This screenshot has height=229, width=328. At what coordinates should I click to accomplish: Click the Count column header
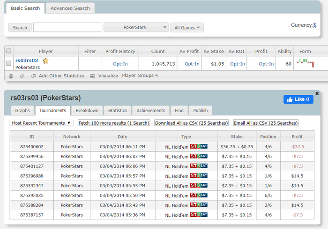click(x=158, y=51)
